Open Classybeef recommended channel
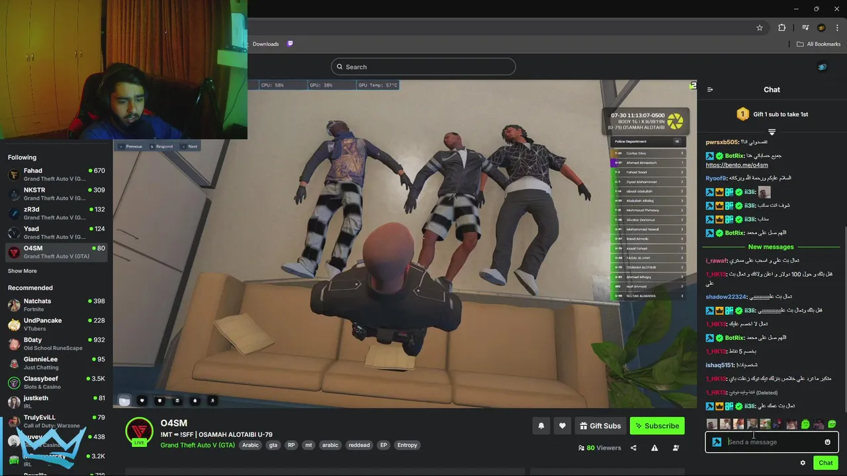The width and height of the screenshot is (847, 476). tap(56, 382)
